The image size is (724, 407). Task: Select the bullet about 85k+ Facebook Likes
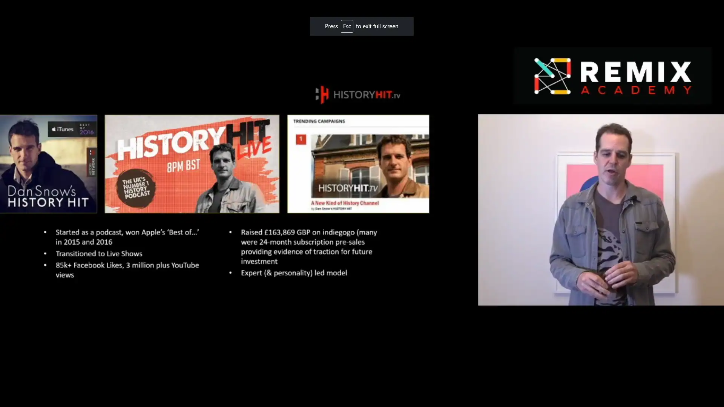(127, 270)
